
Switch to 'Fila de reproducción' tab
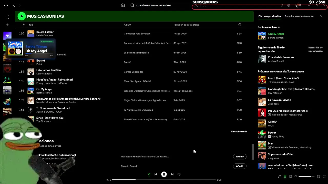[270, 16]
